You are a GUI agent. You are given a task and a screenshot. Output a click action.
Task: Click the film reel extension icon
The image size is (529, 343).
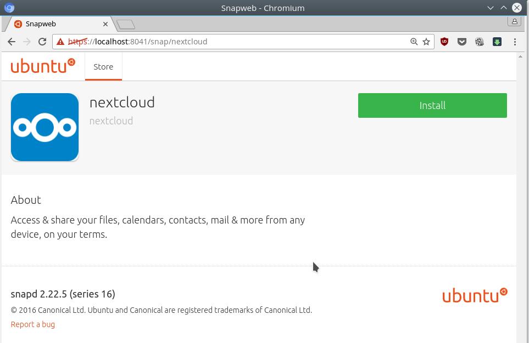pos(480,42)
